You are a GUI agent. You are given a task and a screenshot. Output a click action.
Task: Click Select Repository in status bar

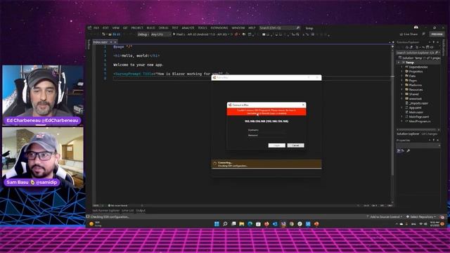pos(421,217)
